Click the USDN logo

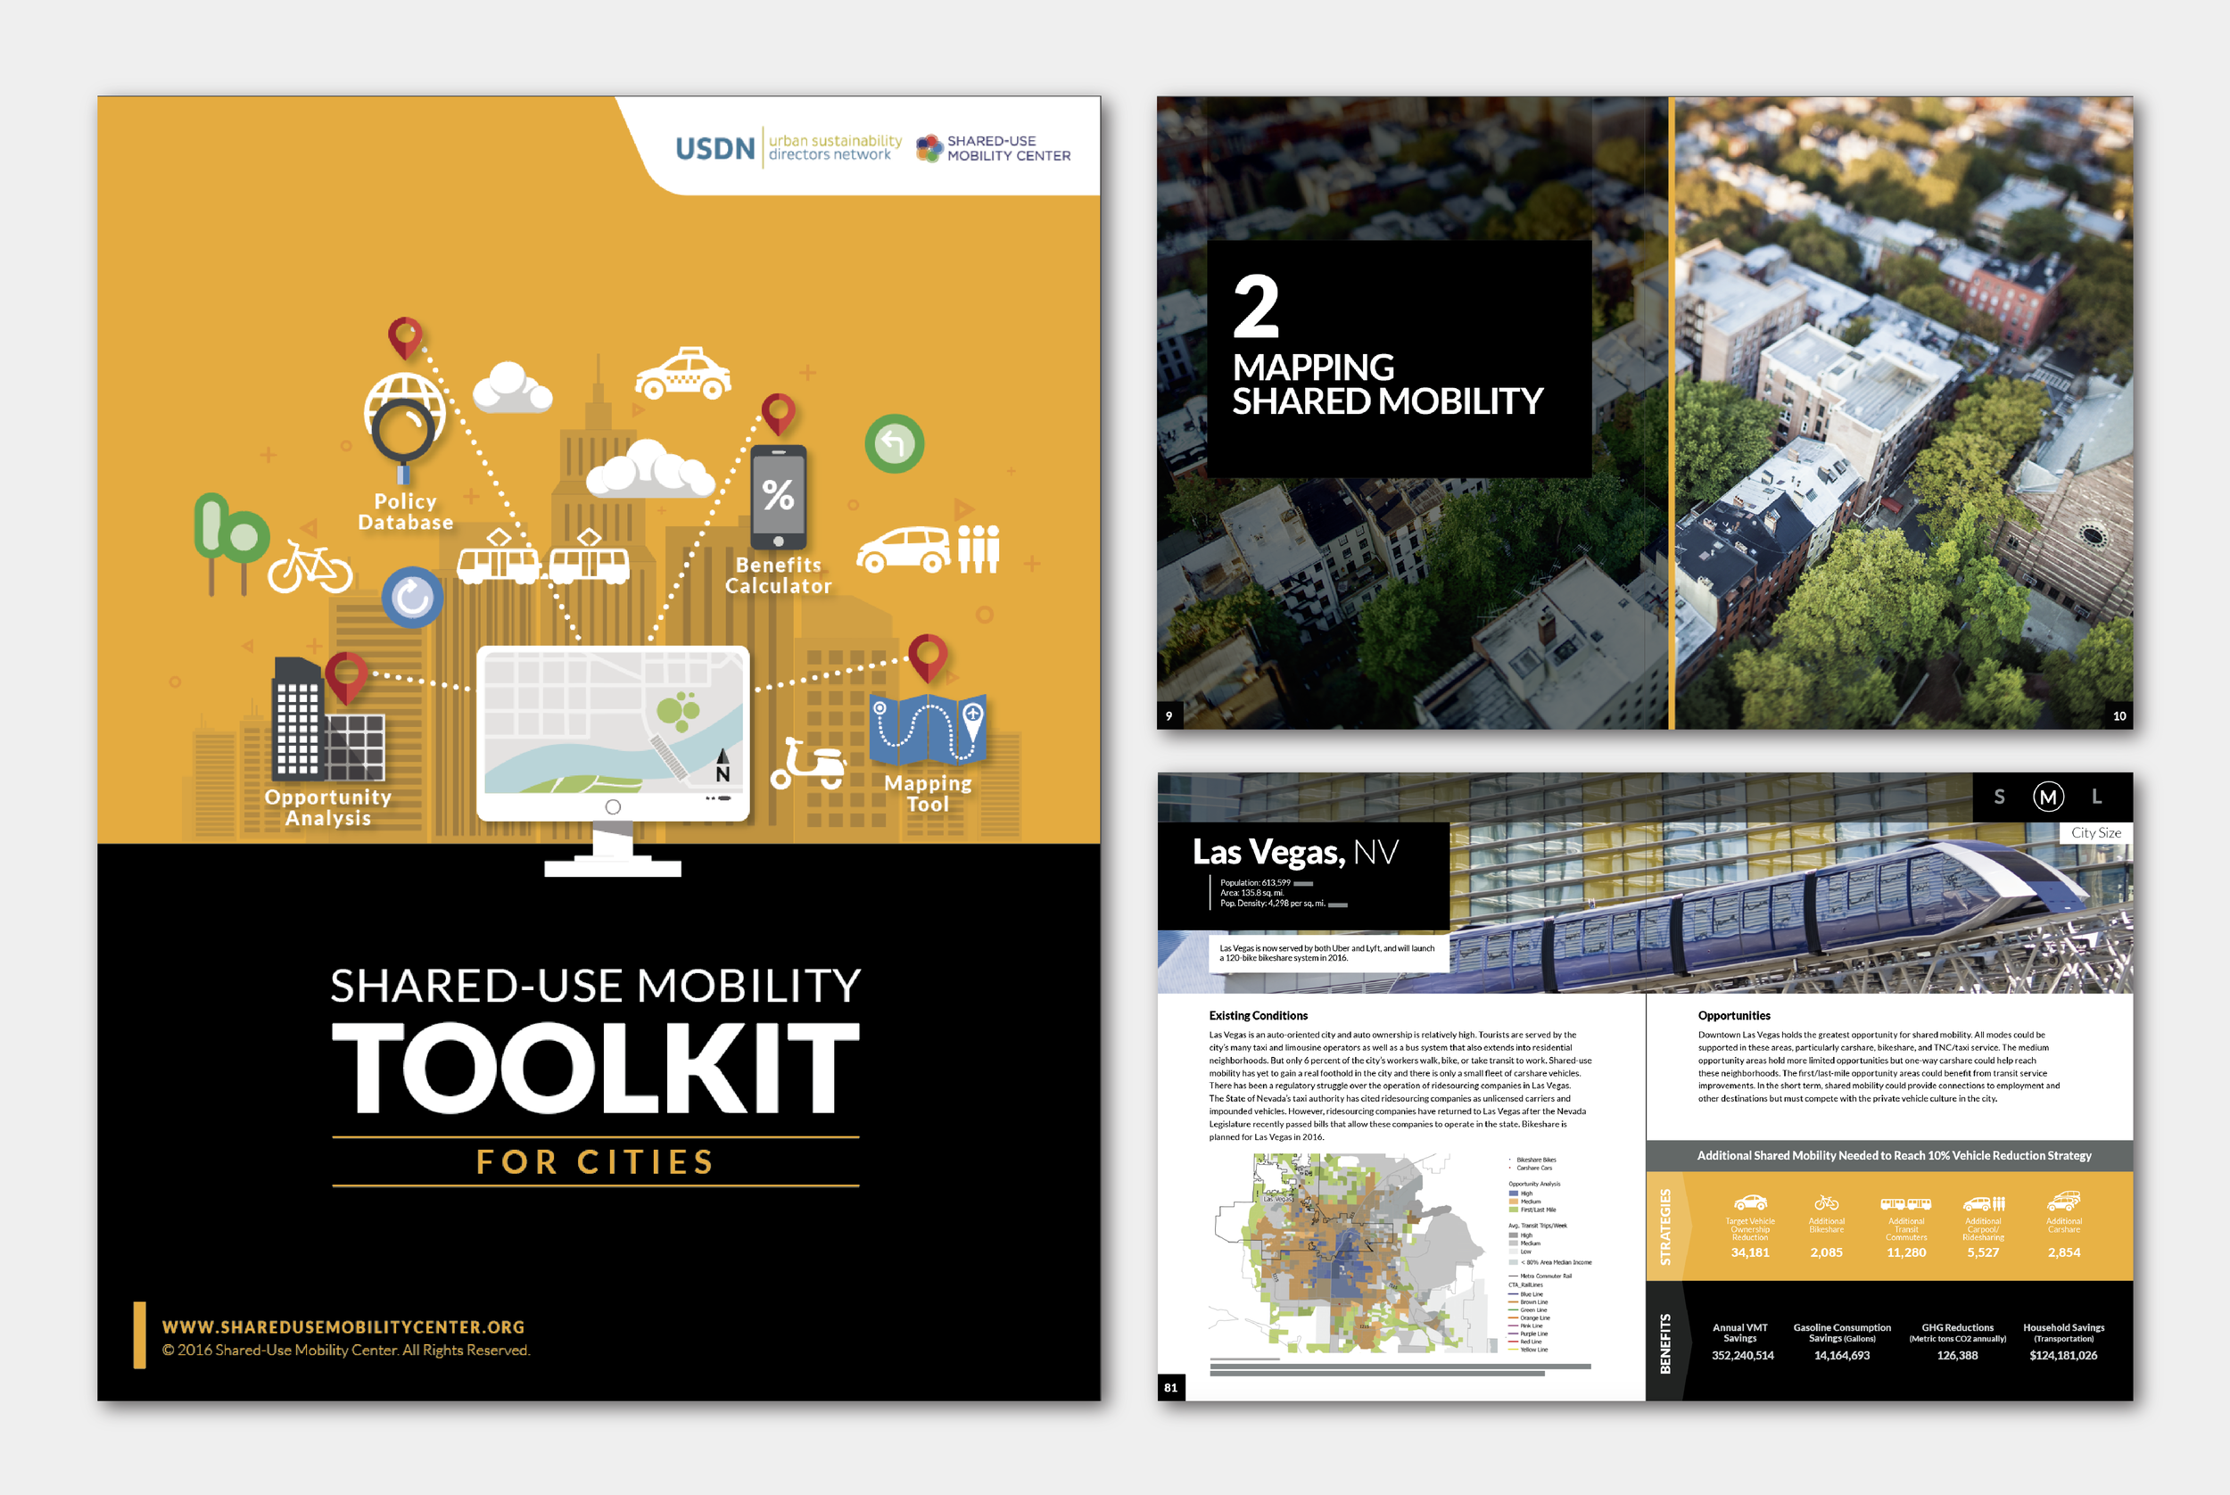point(788,148)
